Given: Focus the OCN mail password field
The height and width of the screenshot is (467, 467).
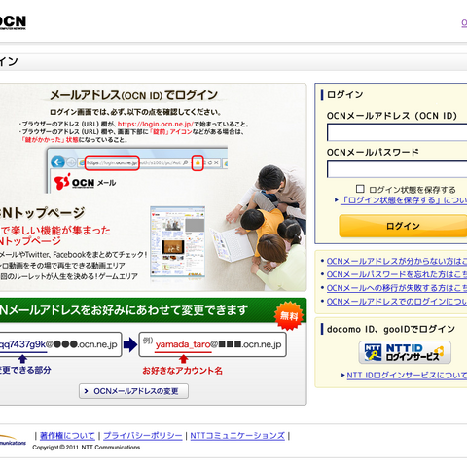Looking at the screenshot, I should 397,168.
